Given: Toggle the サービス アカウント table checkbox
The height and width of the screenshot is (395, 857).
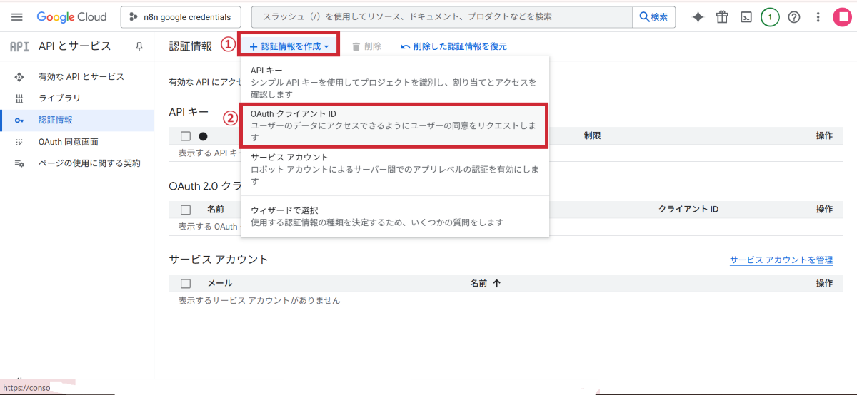Looking at the screenshot, I should [x=186, y=283].
